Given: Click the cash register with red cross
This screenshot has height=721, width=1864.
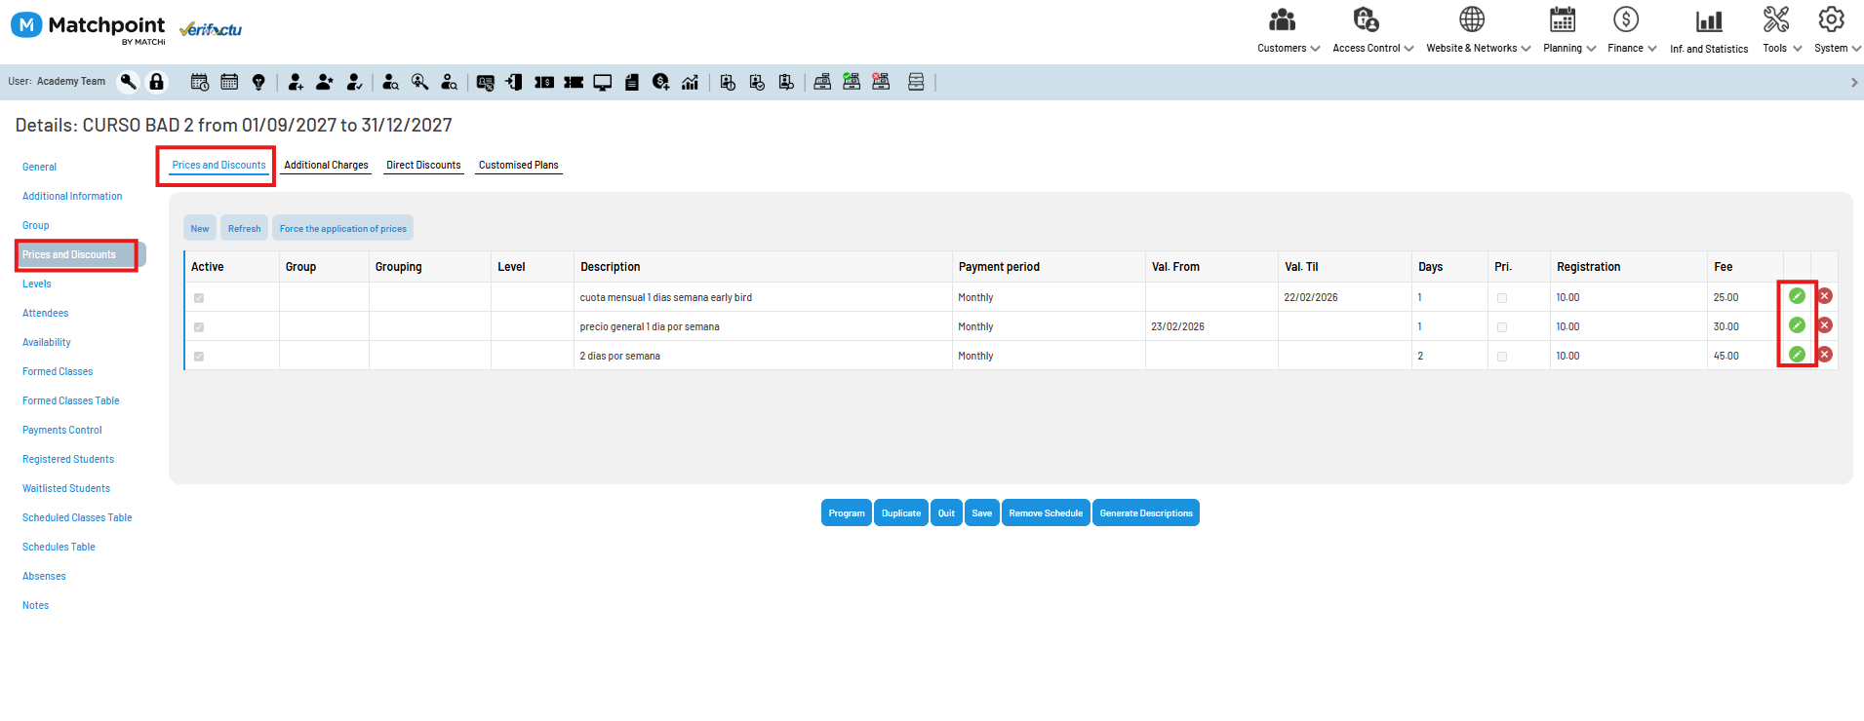Looking at the screenshot, I should coord(881,82).
